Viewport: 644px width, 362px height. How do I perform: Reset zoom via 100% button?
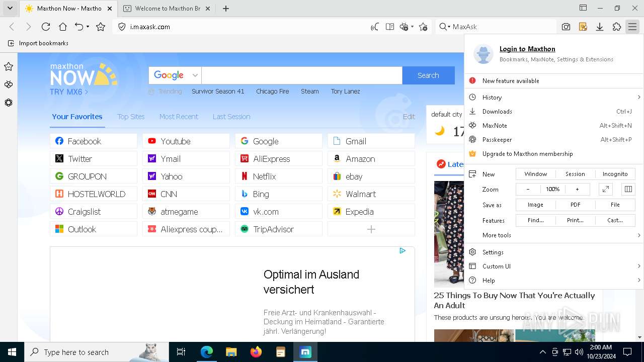point(552,189)
